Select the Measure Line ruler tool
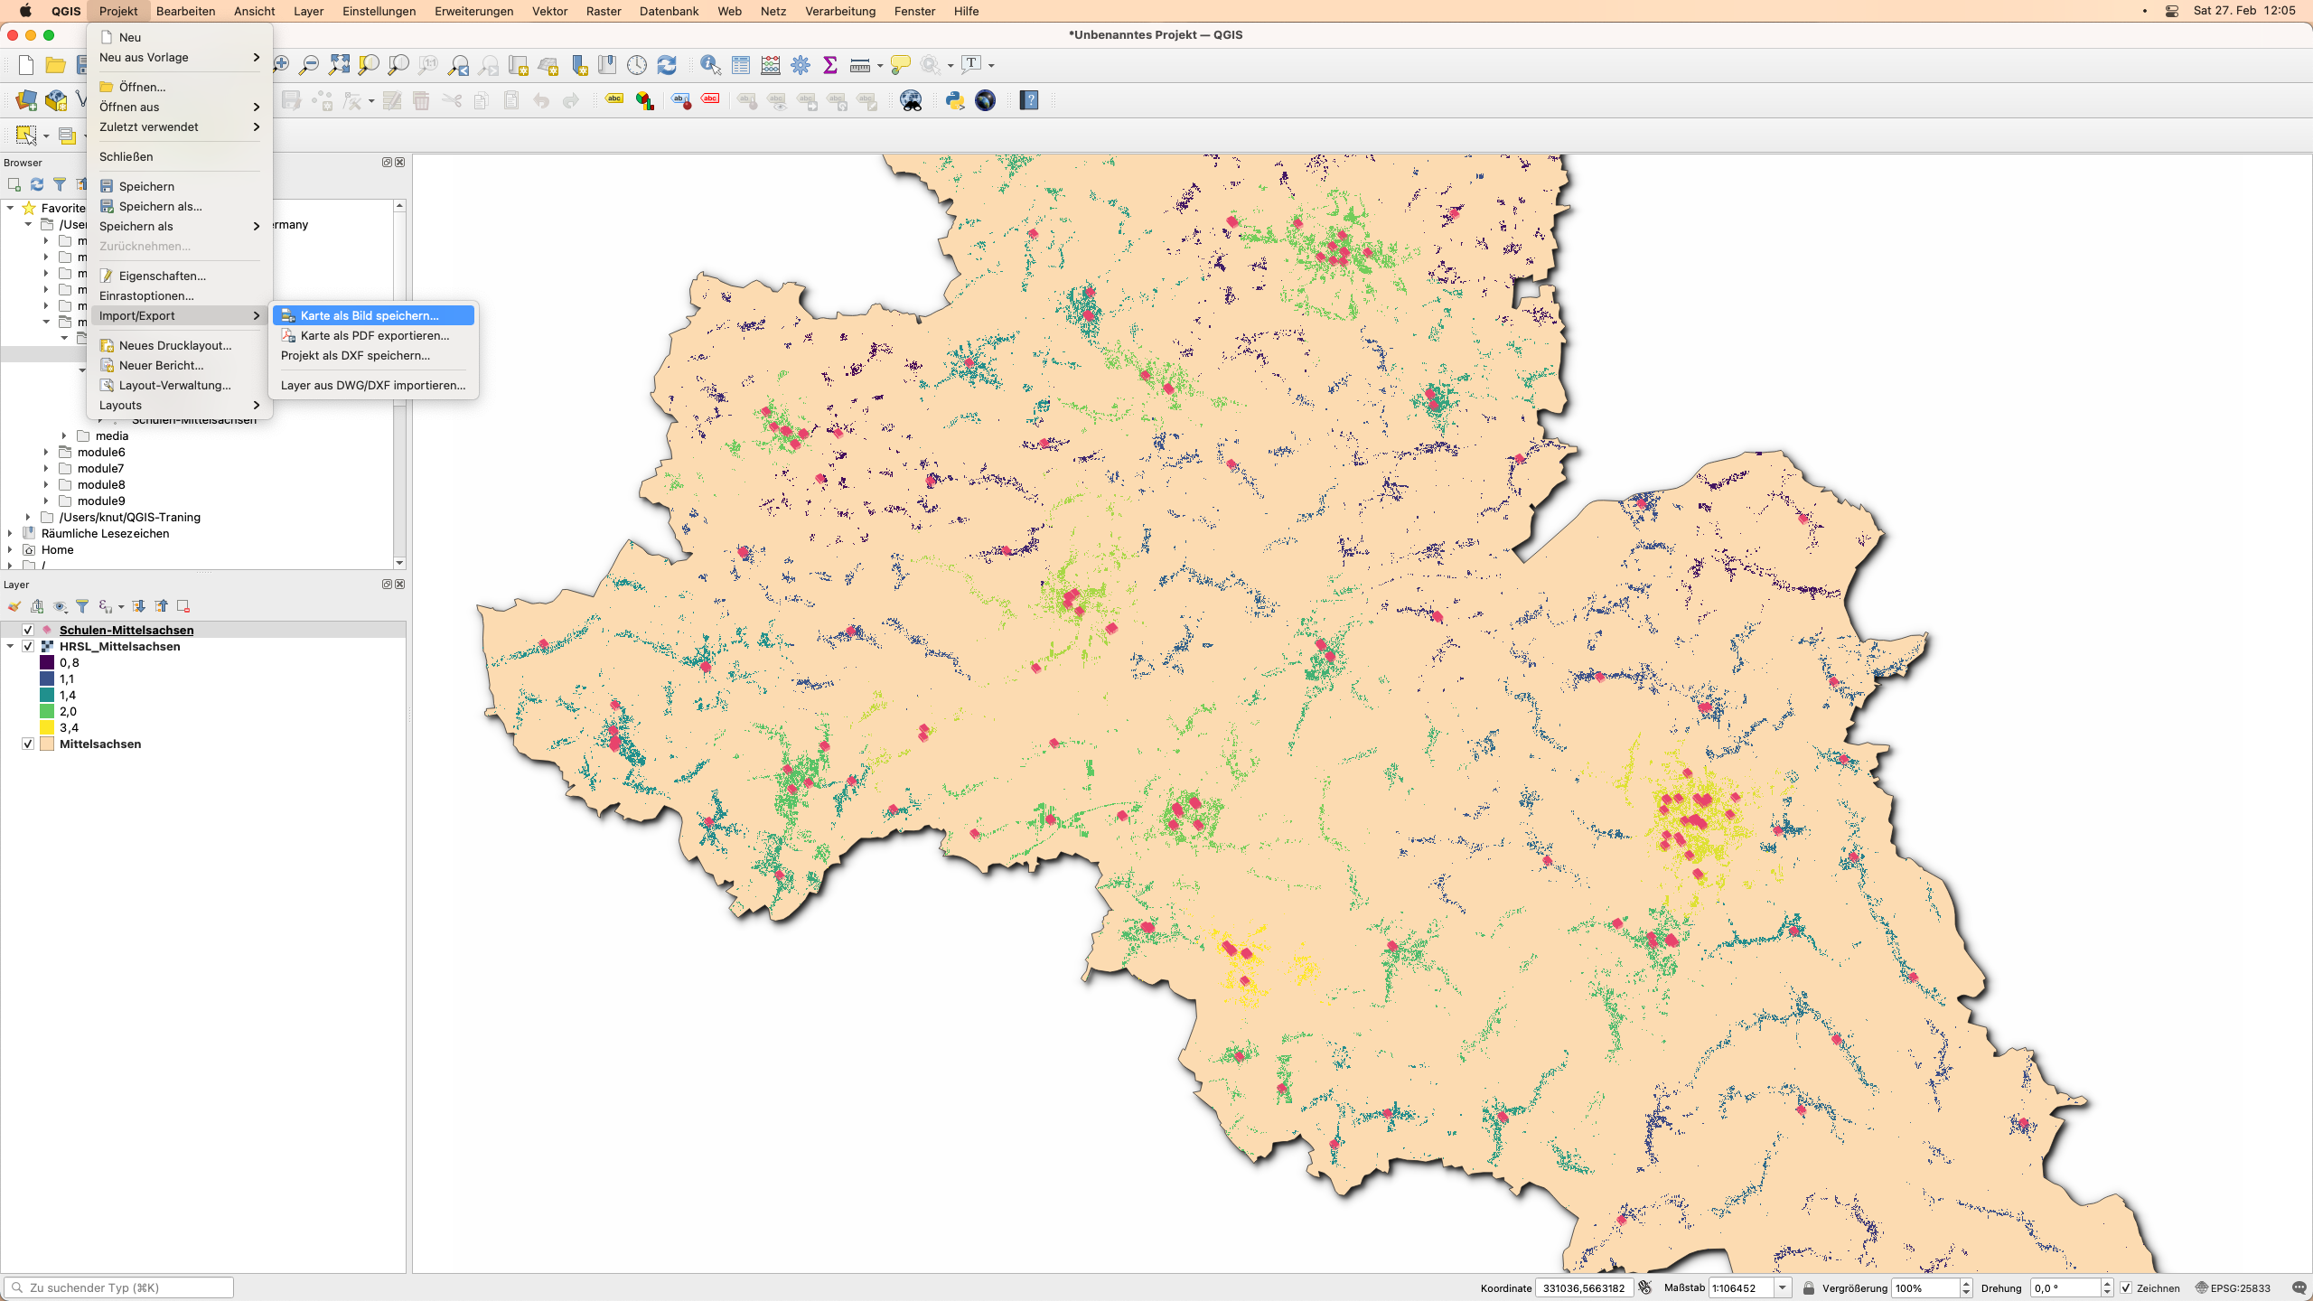 [860, 65]
